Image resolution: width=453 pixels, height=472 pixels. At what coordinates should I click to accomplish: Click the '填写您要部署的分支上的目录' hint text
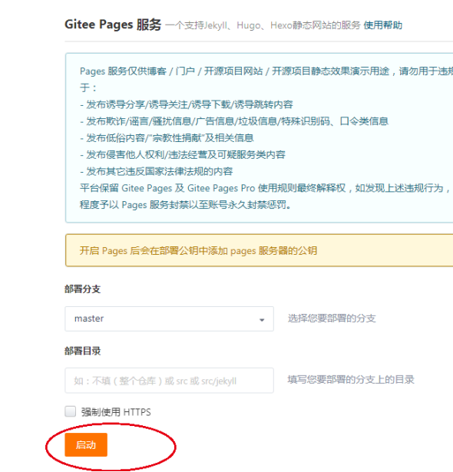(x=351, y=380)
